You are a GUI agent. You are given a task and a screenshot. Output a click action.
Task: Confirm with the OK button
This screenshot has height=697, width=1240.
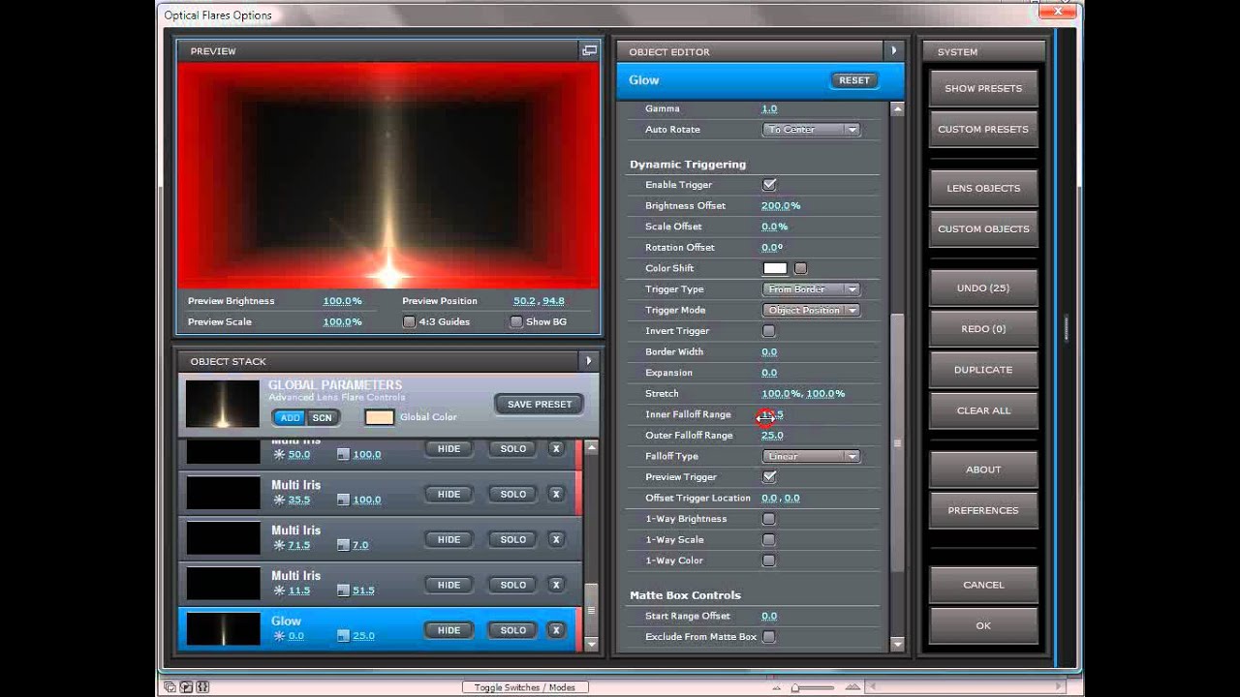(x=983, y=625)
